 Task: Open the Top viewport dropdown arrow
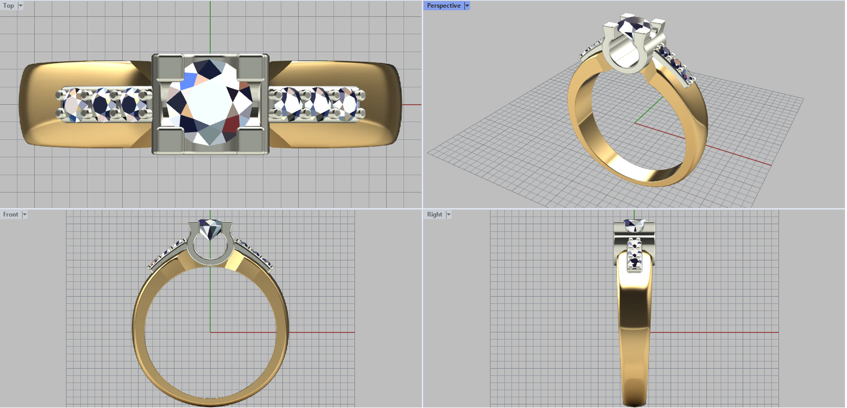21,6
